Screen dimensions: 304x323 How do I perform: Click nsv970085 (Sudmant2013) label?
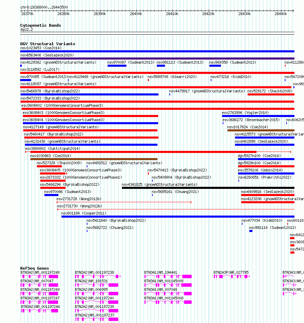[44, 77]
